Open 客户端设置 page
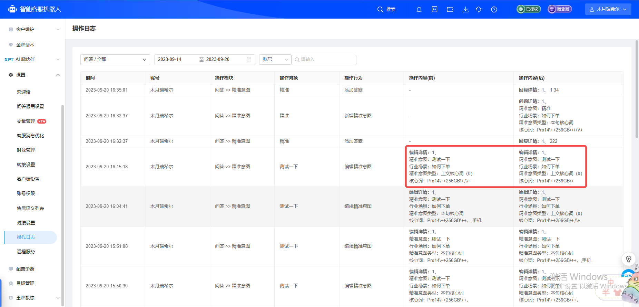 [28, 179]
